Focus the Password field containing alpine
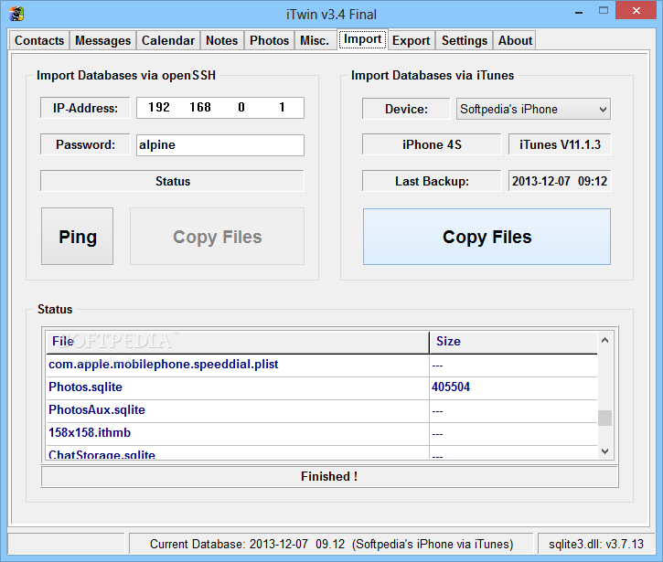Screen dimensions: 663x562 click(x=219, y=145)
